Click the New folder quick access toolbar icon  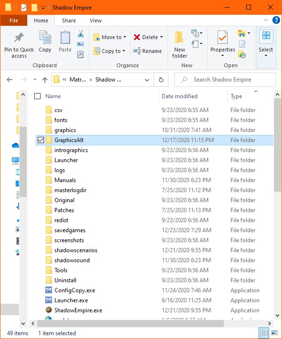(34, 8)
